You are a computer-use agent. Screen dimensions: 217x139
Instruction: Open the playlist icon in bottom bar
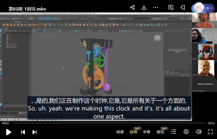pyautogui.click(x=173, y=132)
